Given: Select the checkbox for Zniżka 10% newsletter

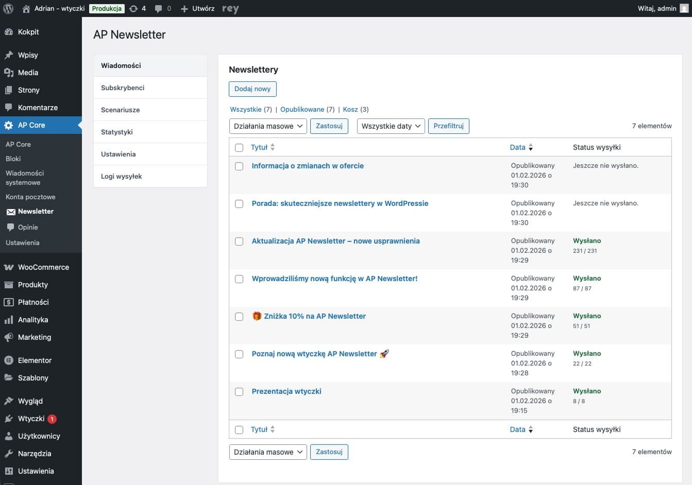Looking at the screenshot, I should 239,317.
